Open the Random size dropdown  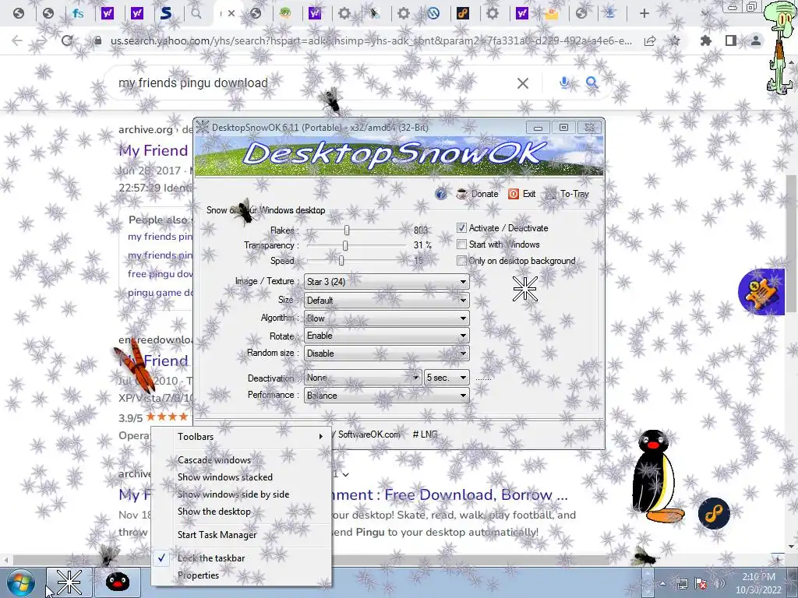point(387,353)
